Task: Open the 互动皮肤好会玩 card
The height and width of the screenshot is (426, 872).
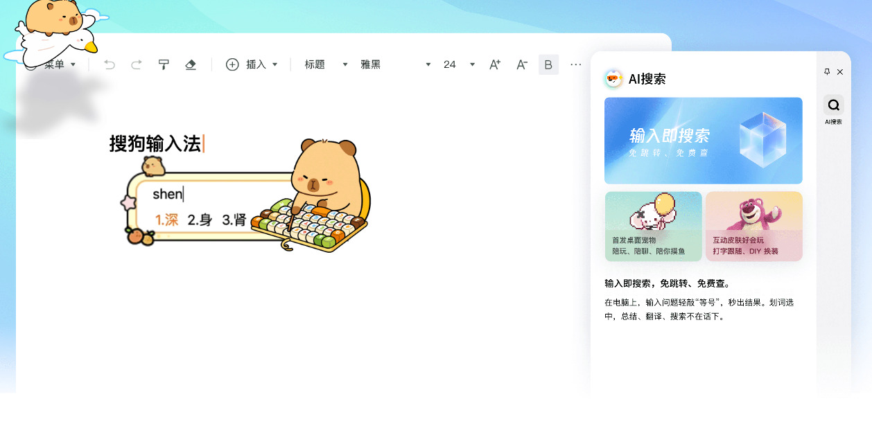Action: (754, 227)
